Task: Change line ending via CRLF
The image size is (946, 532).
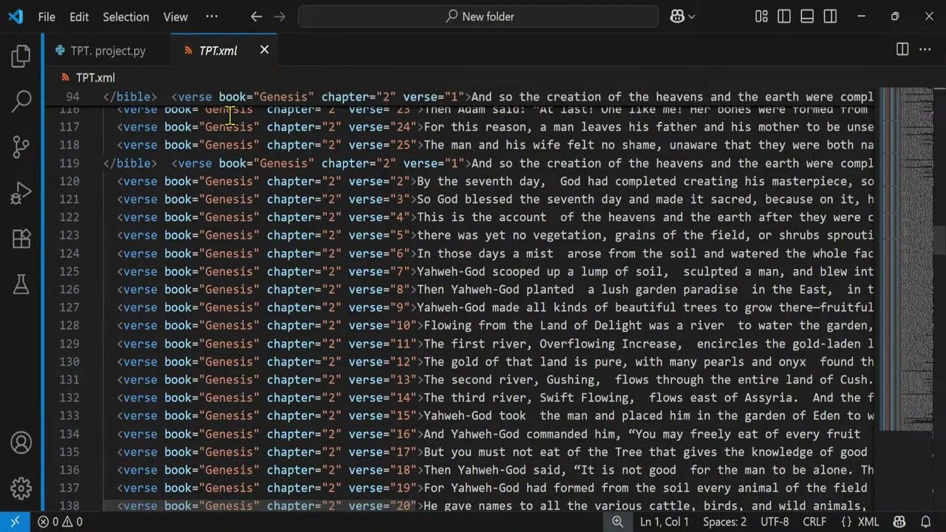Action: 814,522
